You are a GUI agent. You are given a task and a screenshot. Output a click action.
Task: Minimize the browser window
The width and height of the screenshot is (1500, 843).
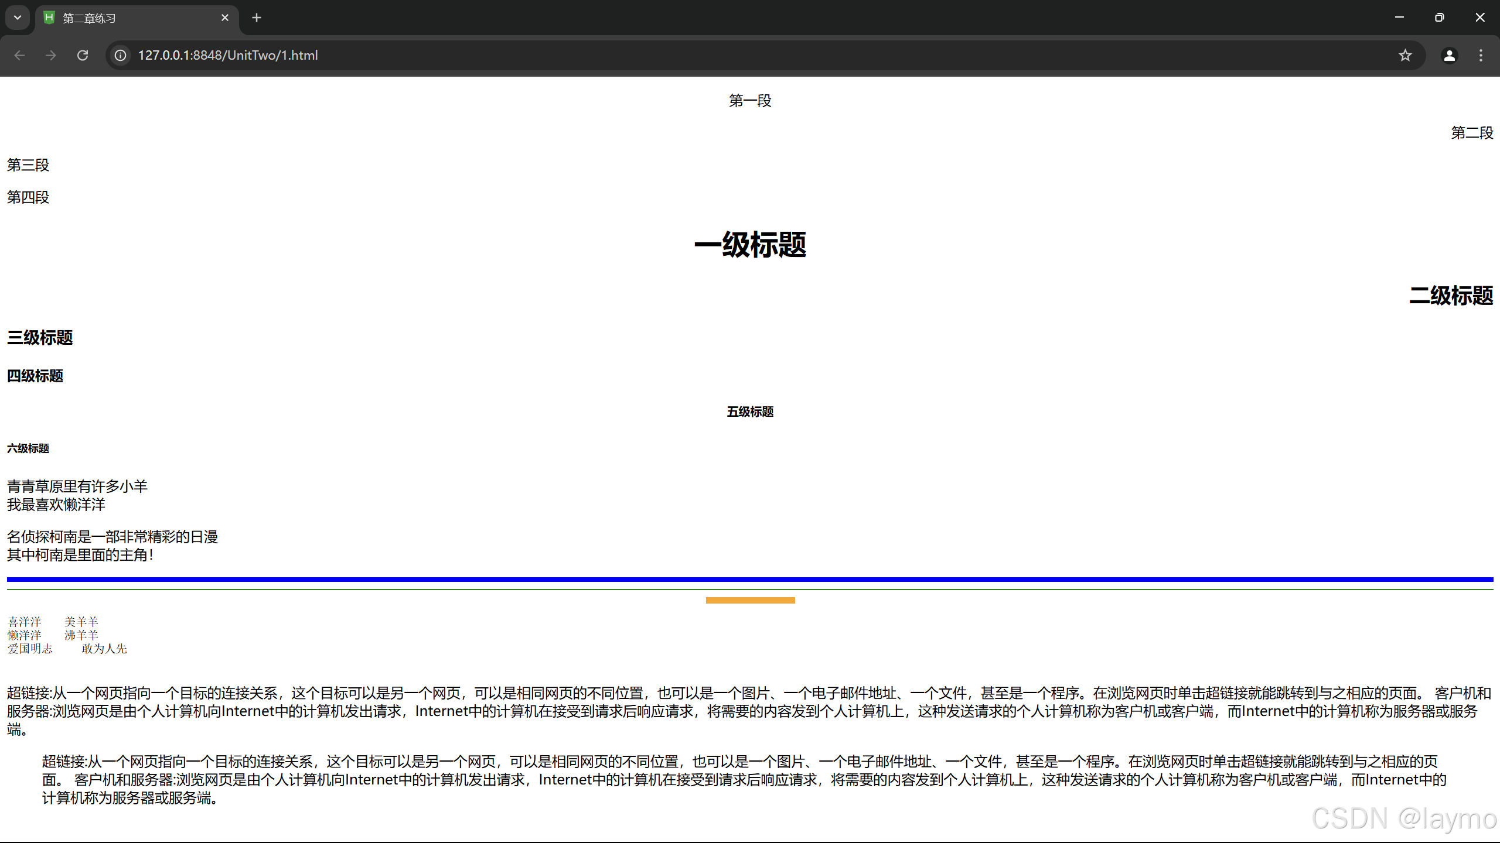(1399, 18)
